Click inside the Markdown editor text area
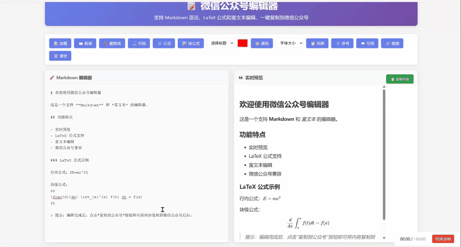461x247 pixels. click(x=137, y=163)
